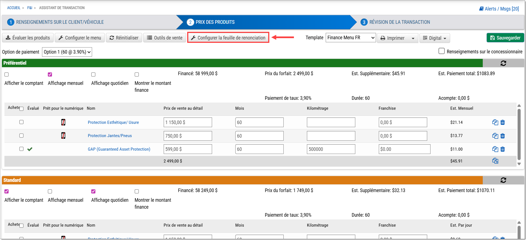This screenshot has width=527, height=241.
Task: Enable Renseignements sur le concessionnaire checkbox
Action: [x=442, y=51]
